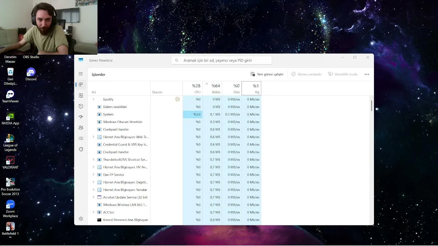Sort by the Bellek column header

pyautogui.click(x=212, y=88)
